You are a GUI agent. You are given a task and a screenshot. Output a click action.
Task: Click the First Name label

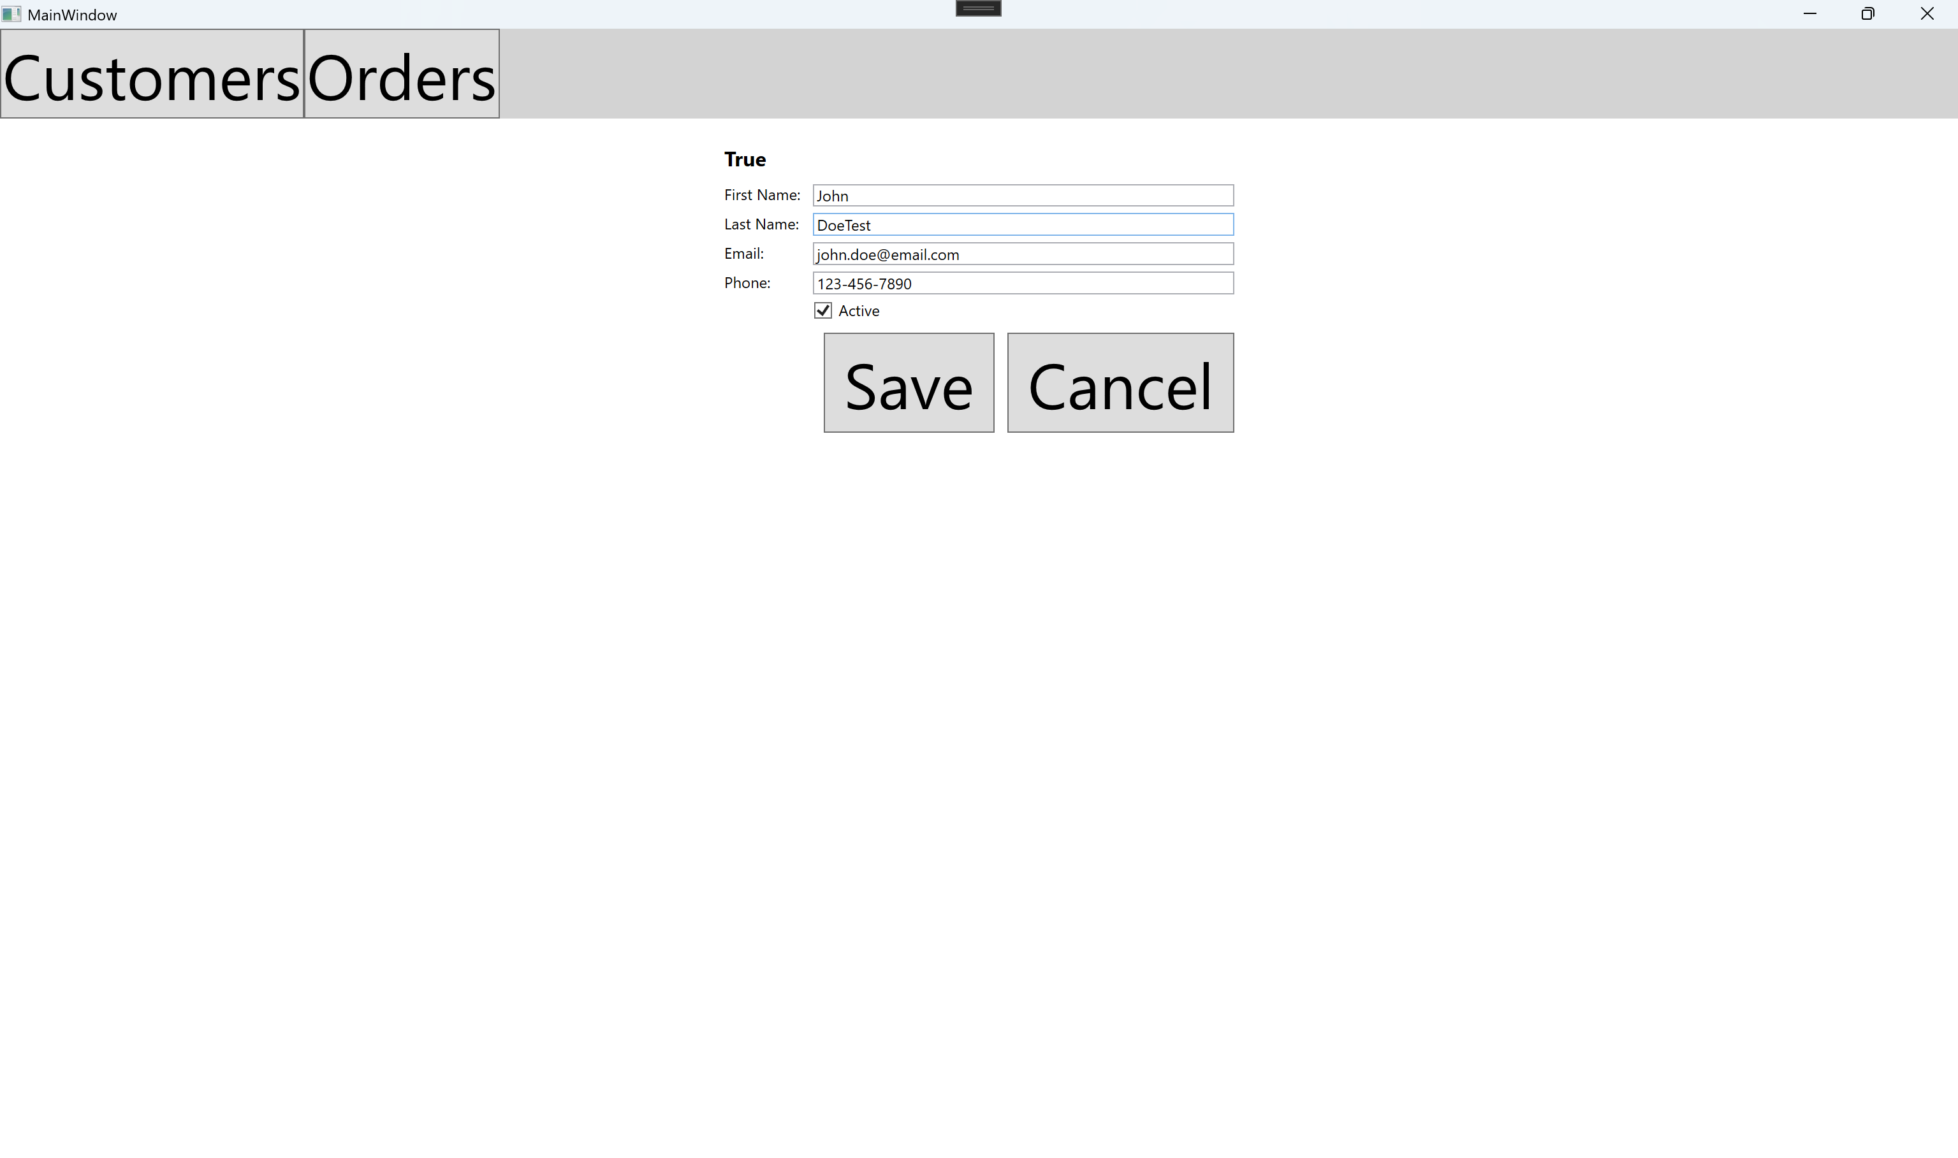763,195
